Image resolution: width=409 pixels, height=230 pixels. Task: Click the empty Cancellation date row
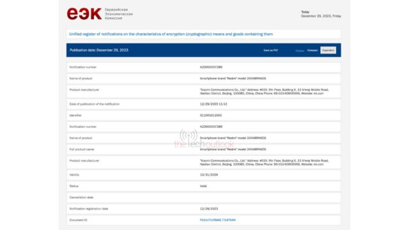[203, 197]
